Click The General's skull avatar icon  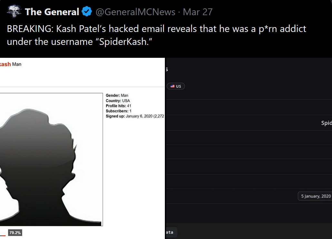[x=14, y=12]
